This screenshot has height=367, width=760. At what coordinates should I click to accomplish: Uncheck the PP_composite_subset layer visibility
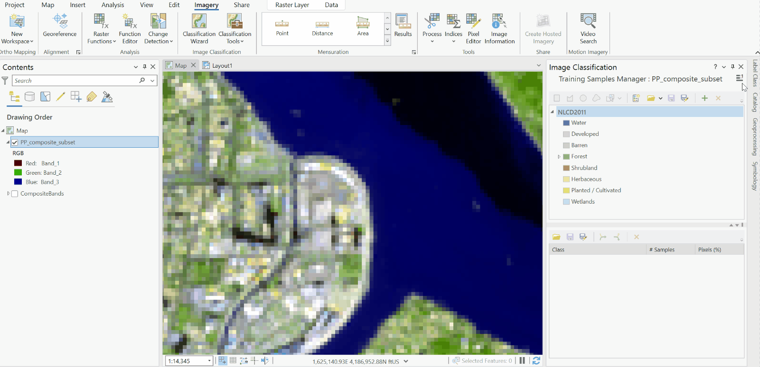click(x=15, y=142)
